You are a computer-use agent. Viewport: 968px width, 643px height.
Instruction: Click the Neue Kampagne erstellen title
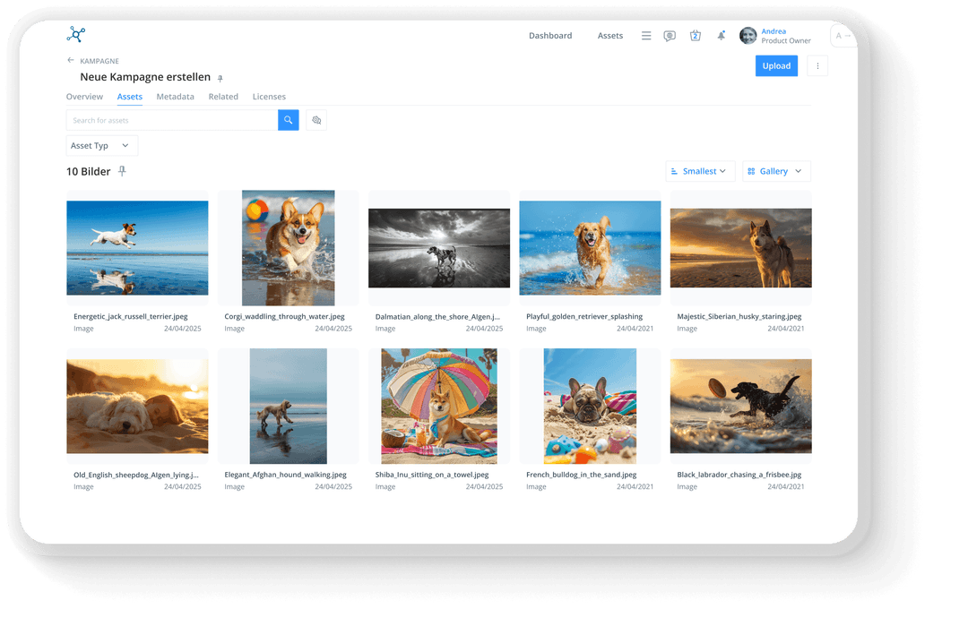point(145,77)
